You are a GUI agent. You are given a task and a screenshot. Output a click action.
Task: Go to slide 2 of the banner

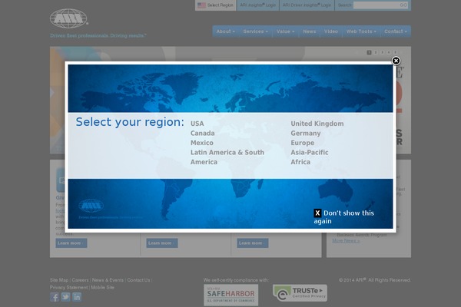(x=376, y=52)
